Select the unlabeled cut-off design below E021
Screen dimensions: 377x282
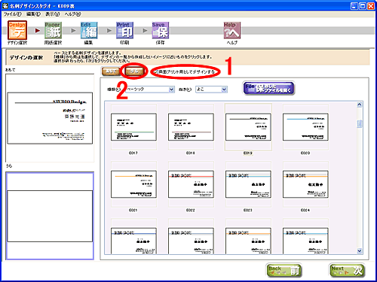point(133,241)
